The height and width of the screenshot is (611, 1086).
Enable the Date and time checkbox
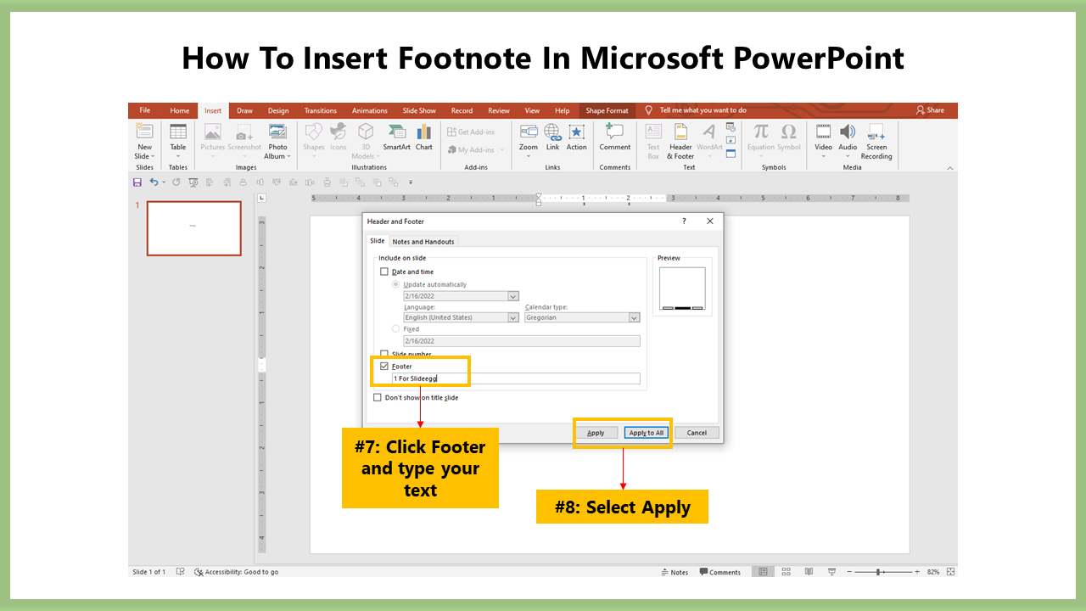[x=384, y=272]
